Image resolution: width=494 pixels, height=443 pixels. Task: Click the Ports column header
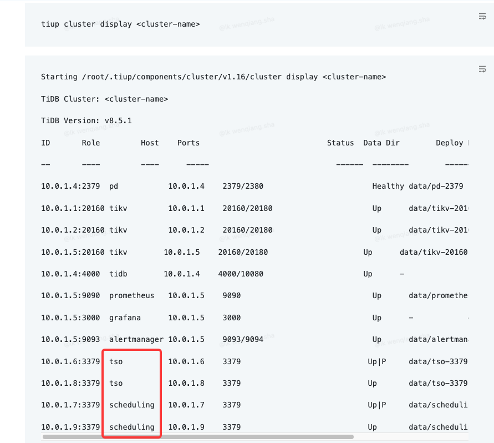coord(189,143)
